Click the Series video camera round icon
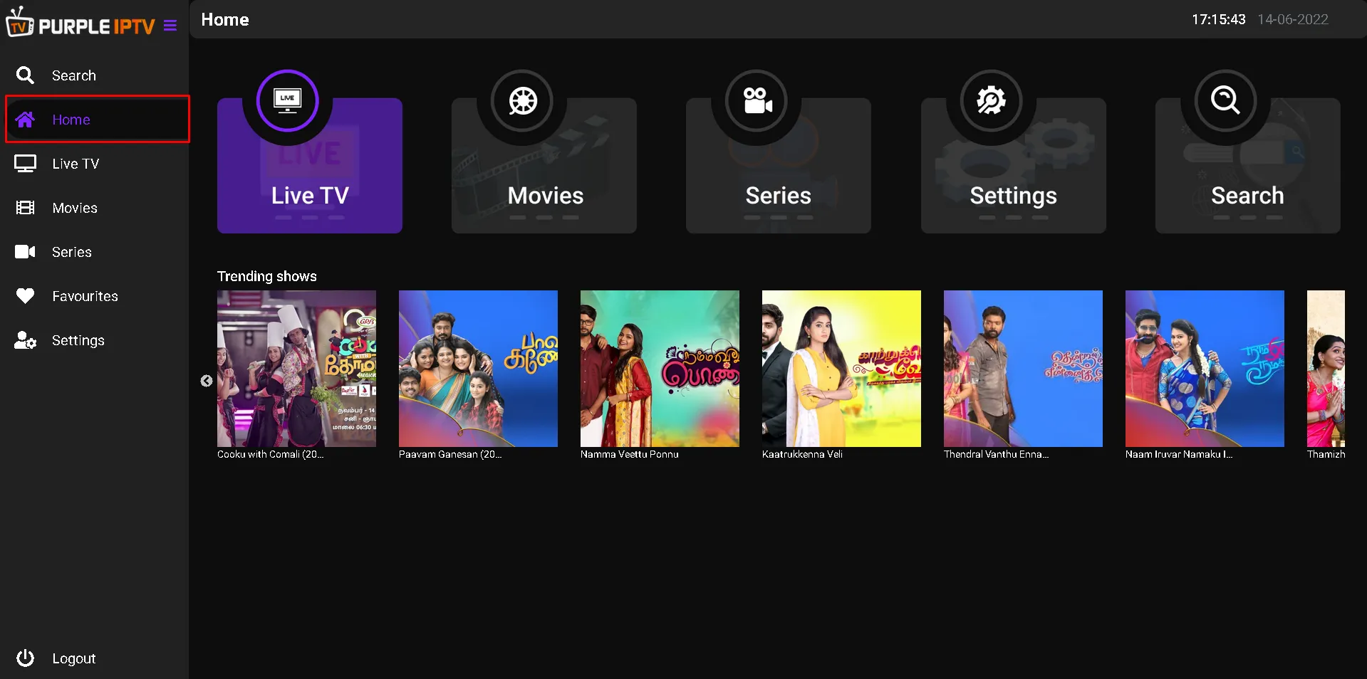Viewport: 1367px width, 679px height. pos(757,100)
